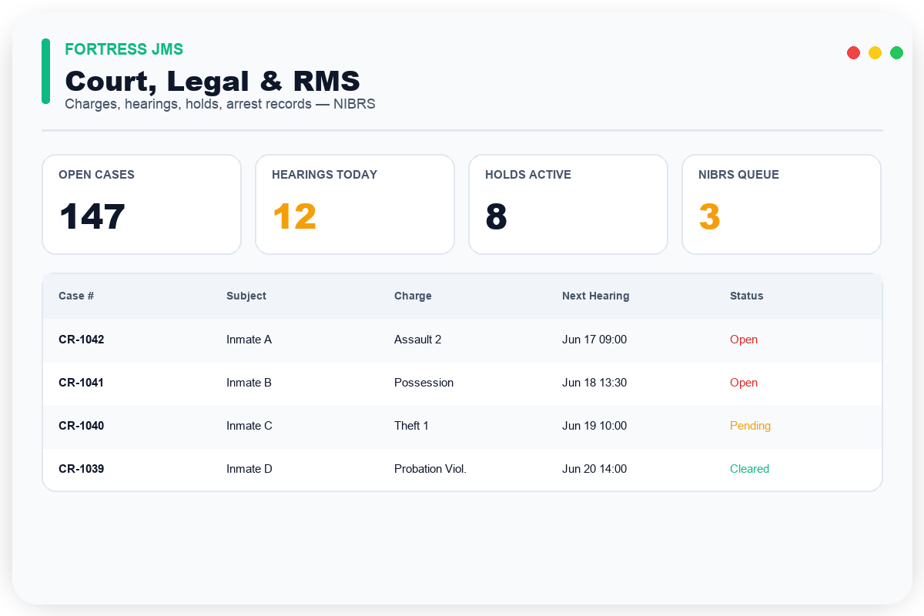The image size is (924, 616).
Task: Click hearing date Jun 17 09:00
Action: click(x=594, y=340)
